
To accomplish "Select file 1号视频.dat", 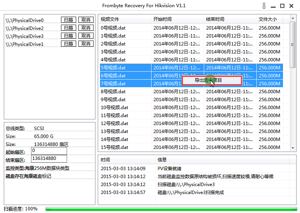I will tap(113, 36).
